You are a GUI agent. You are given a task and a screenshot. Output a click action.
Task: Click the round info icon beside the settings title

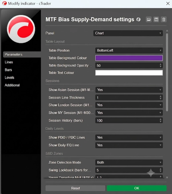click(138, 20)
